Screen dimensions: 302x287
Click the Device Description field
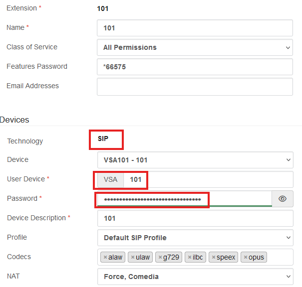pos(195,218)
